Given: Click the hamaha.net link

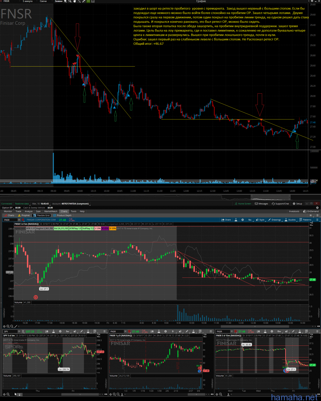Looking at the screenshot, I should 294,397.
